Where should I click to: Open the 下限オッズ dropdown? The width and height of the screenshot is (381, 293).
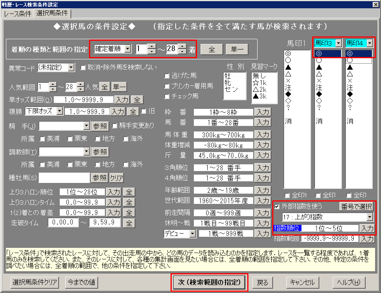59,111
